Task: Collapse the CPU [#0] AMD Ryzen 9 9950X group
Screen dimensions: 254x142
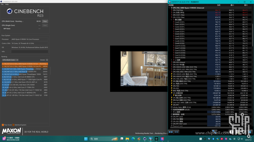Action: 170,8
